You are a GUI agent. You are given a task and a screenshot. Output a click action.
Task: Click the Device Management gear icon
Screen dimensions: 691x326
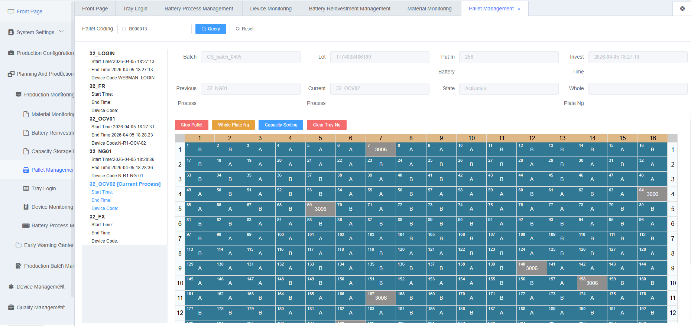(x=11, y=287)
